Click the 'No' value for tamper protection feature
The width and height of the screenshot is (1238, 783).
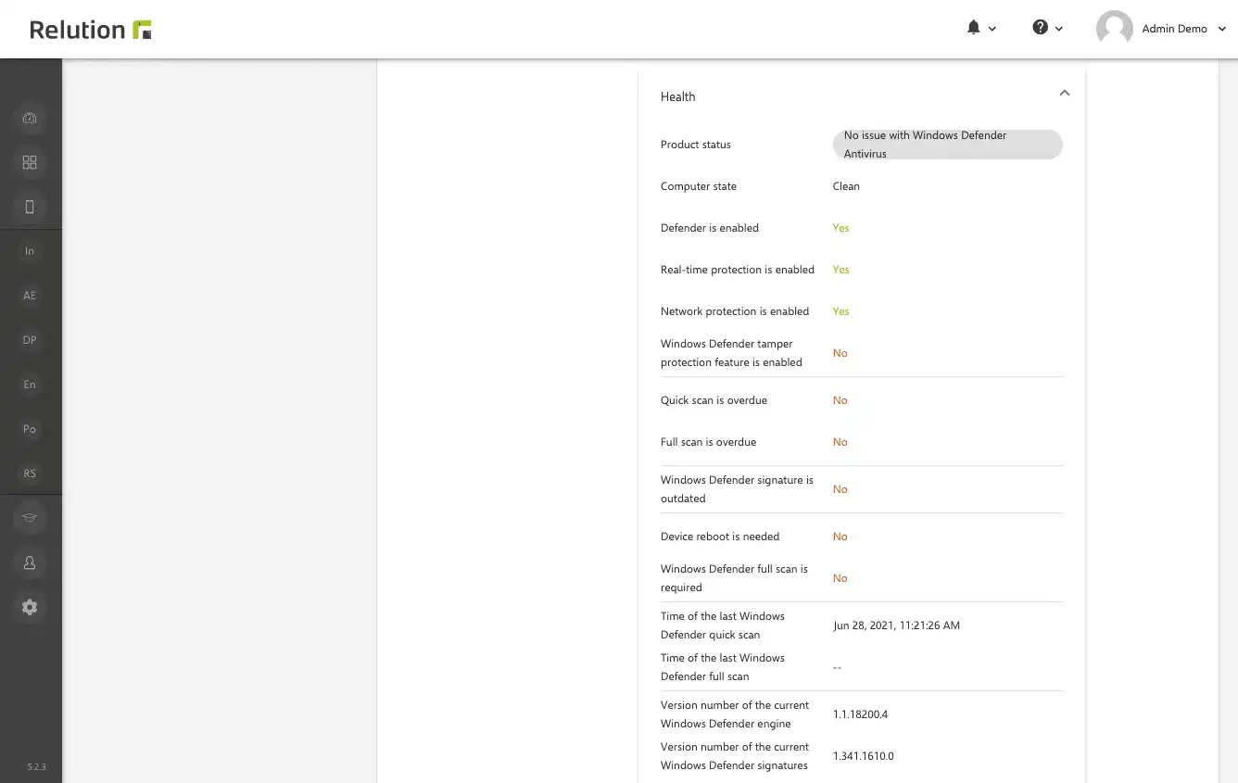840,353
